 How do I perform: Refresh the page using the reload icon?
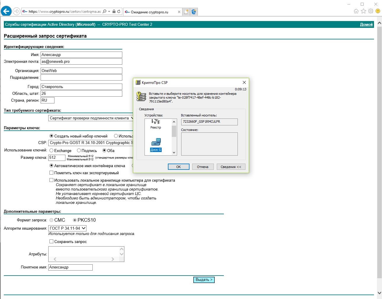pos(119,12)
